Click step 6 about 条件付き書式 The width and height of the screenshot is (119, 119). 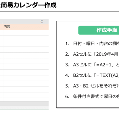pyautogui.click(x=92, y=96)
